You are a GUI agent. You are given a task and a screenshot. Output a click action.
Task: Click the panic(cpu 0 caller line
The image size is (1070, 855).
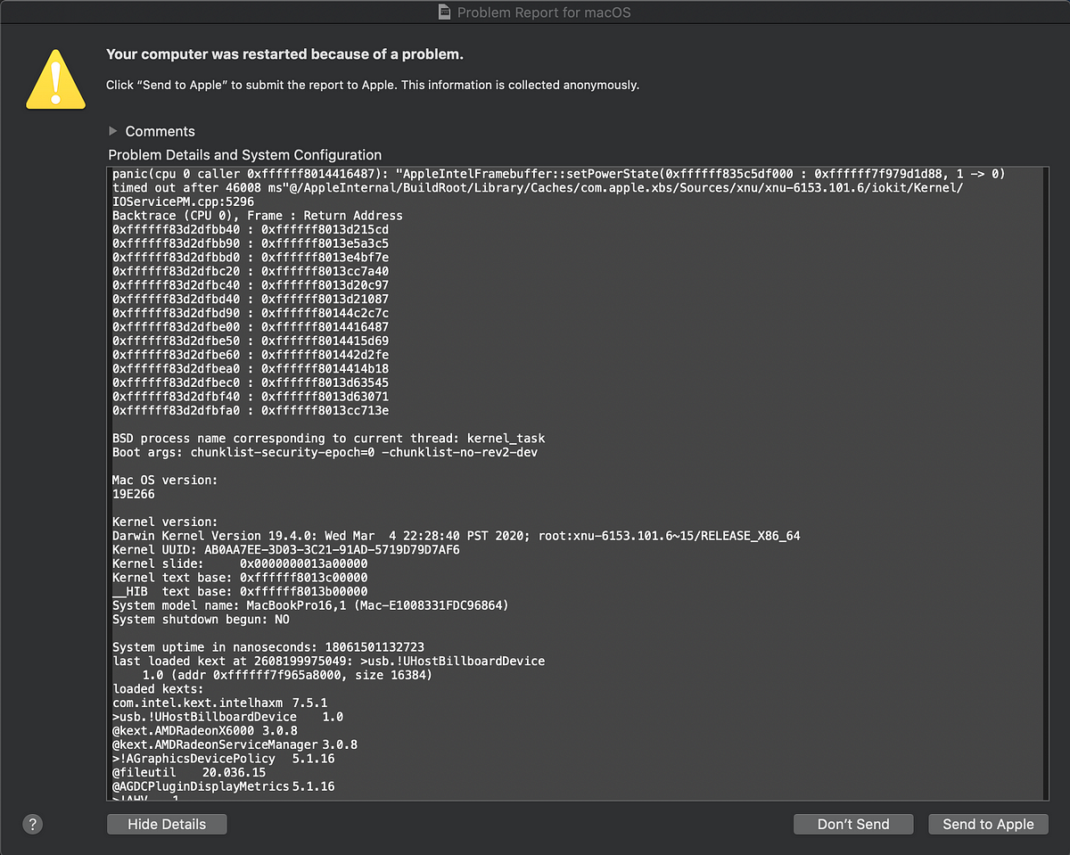point(558,174)
